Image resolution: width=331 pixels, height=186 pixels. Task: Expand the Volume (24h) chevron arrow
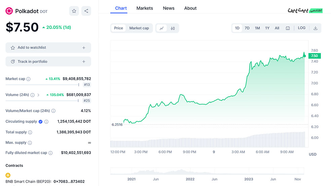click(38, 95)
